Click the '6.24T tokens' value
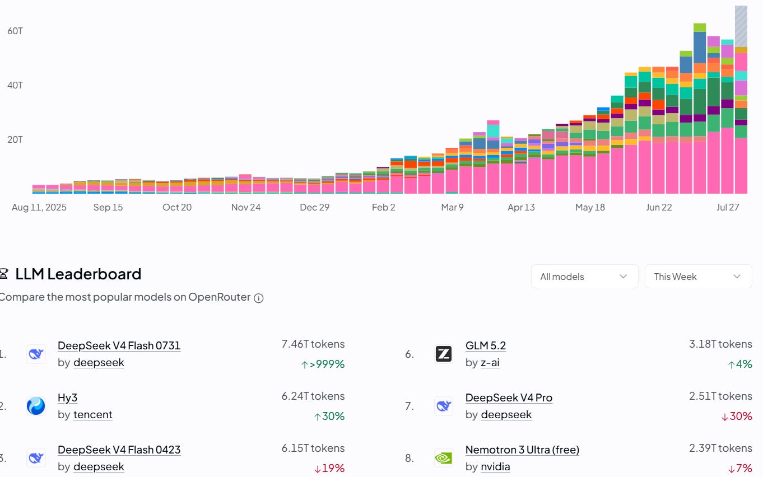763x477 pixels. coord(313,396)
